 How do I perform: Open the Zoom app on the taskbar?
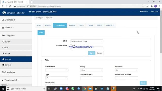(x=61, y=89)
